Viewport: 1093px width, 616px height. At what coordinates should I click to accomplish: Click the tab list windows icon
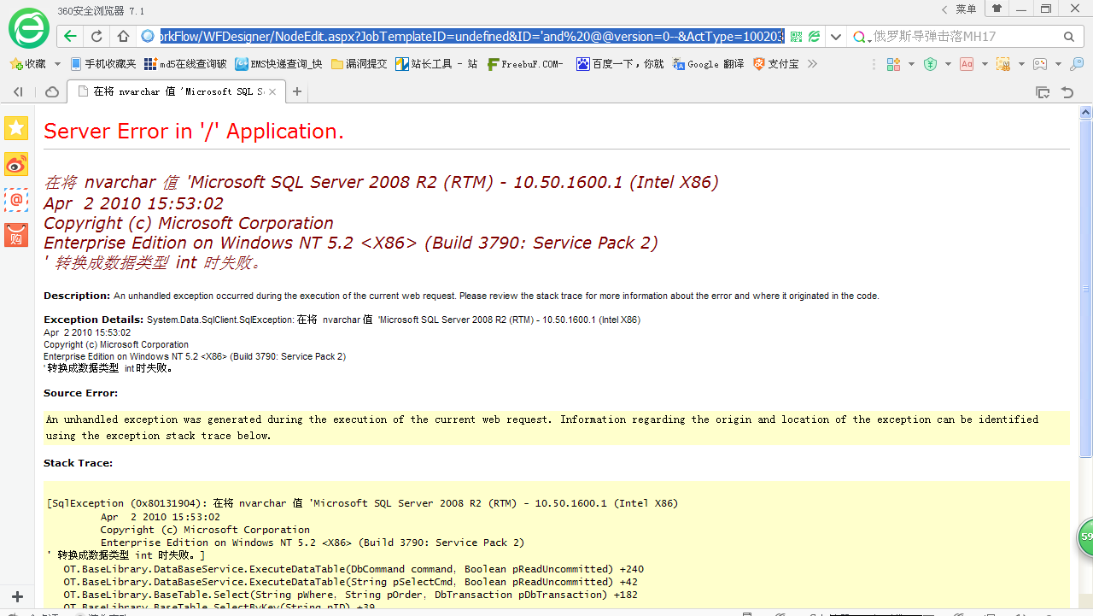tap(1043, 91)
